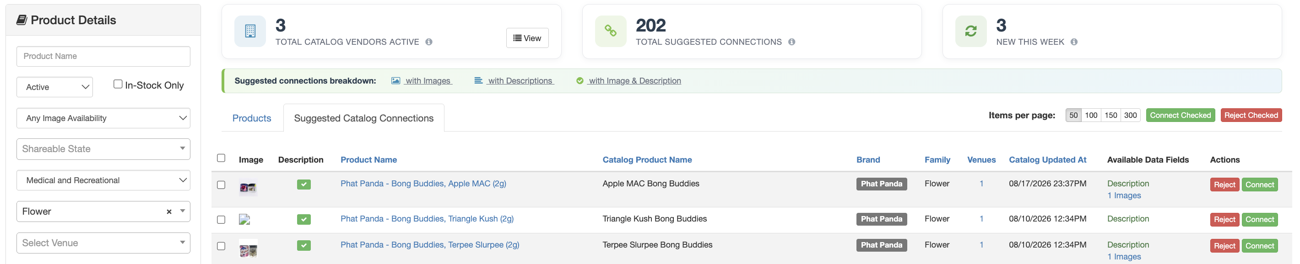This screenshot has height=264, width=1300.
Task: Click info icon beside Total Catalog Vendors Active
Action: (428, 42)
